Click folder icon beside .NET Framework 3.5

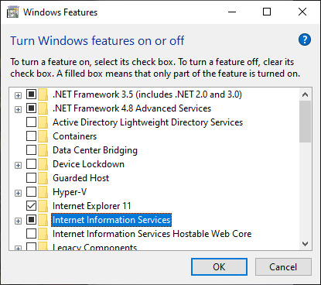(43, 94)
